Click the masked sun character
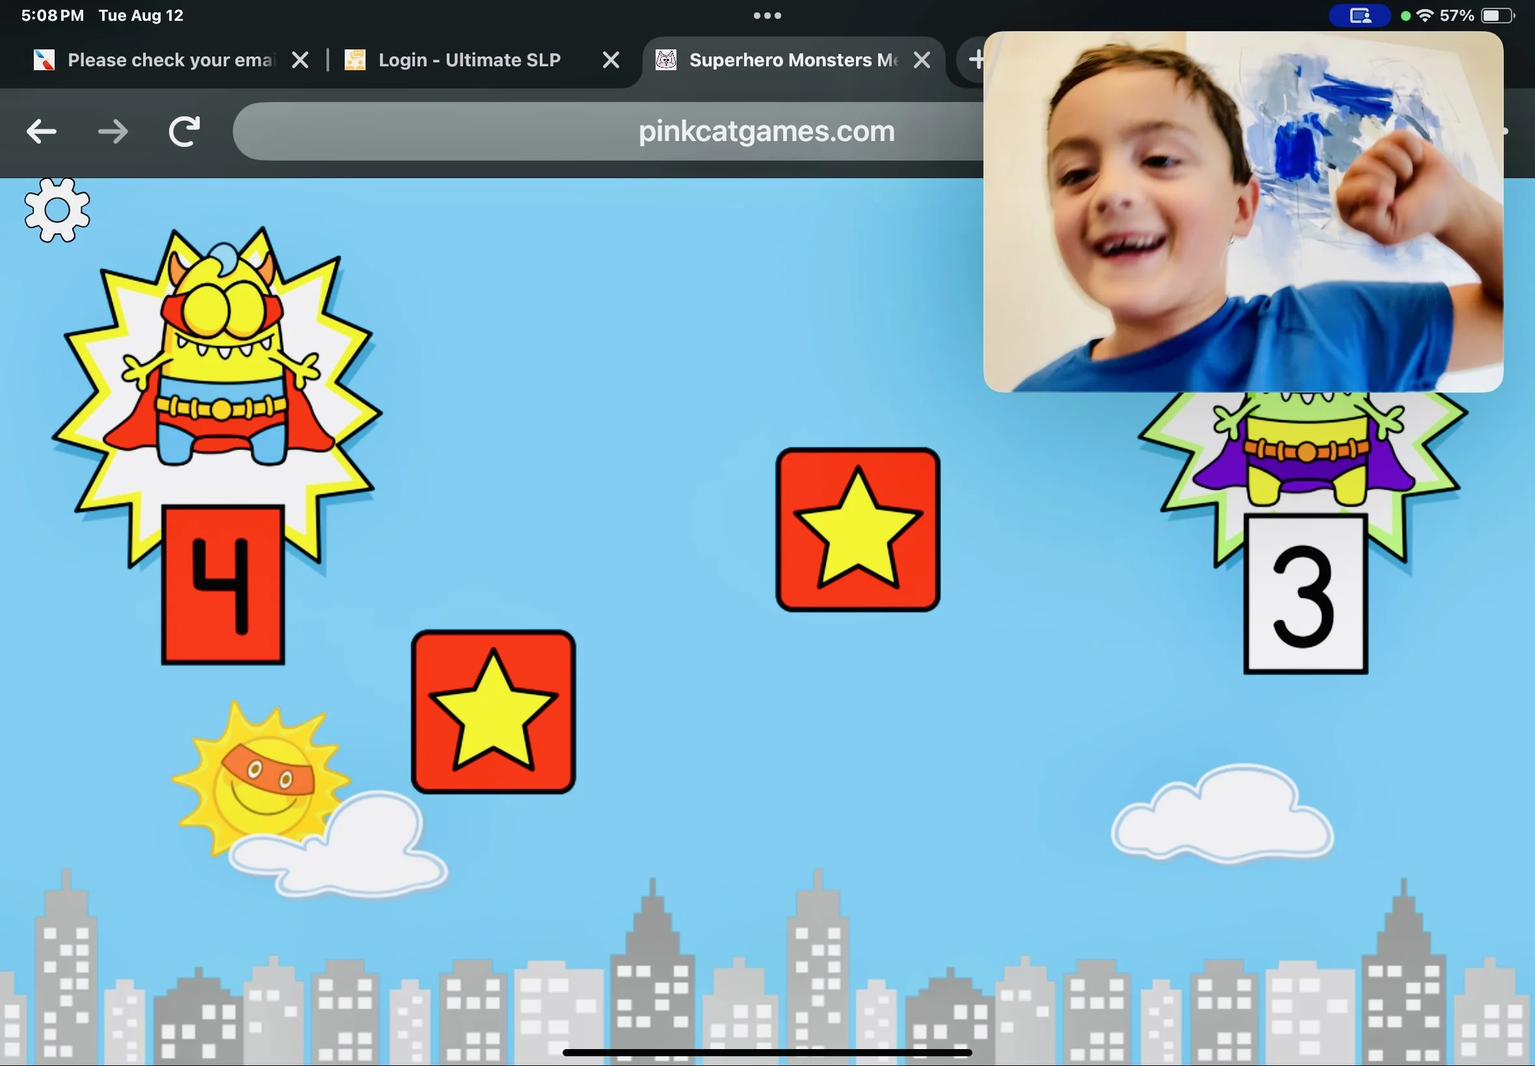This screenshot has height=1066, width=1535. click(x=264, y=778)
